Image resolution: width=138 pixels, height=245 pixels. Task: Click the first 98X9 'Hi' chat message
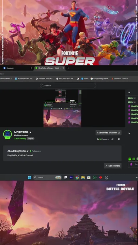[x=132, y=98]
